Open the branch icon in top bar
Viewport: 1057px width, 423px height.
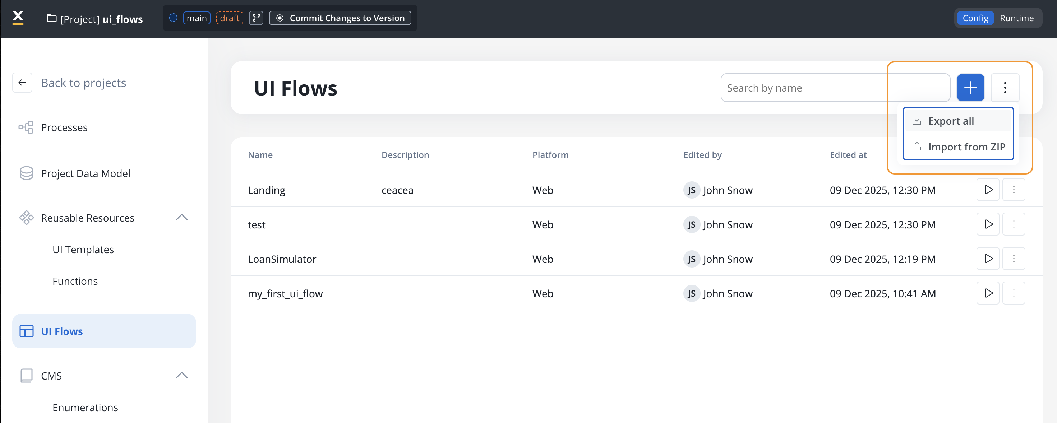pyautogui.click(x=256, y=18)
